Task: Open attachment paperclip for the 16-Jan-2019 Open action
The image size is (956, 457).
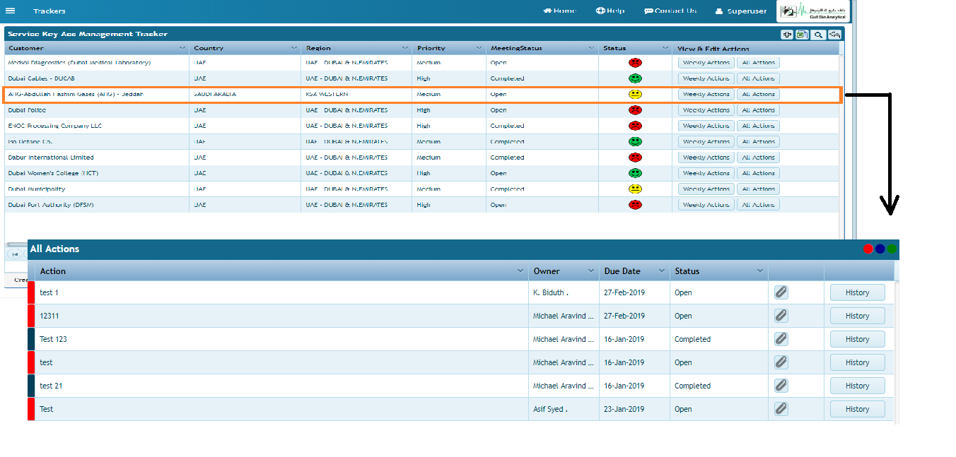Action: [781, 362]
